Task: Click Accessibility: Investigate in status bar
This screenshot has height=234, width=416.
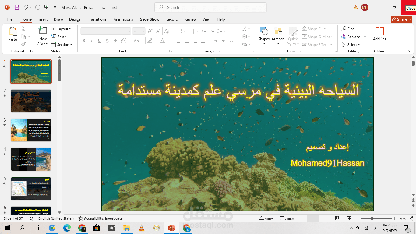Action: [x=100, y=218]
